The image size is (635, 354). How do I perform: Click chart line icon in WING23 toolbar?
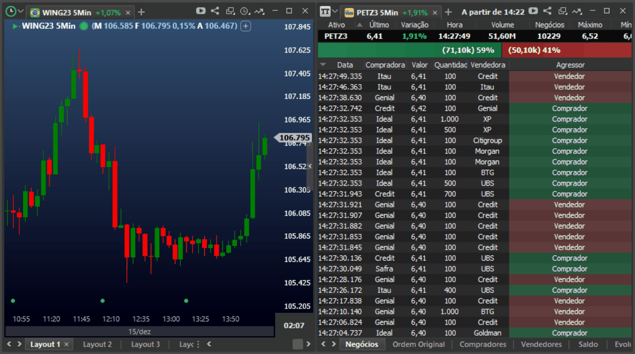259,11
